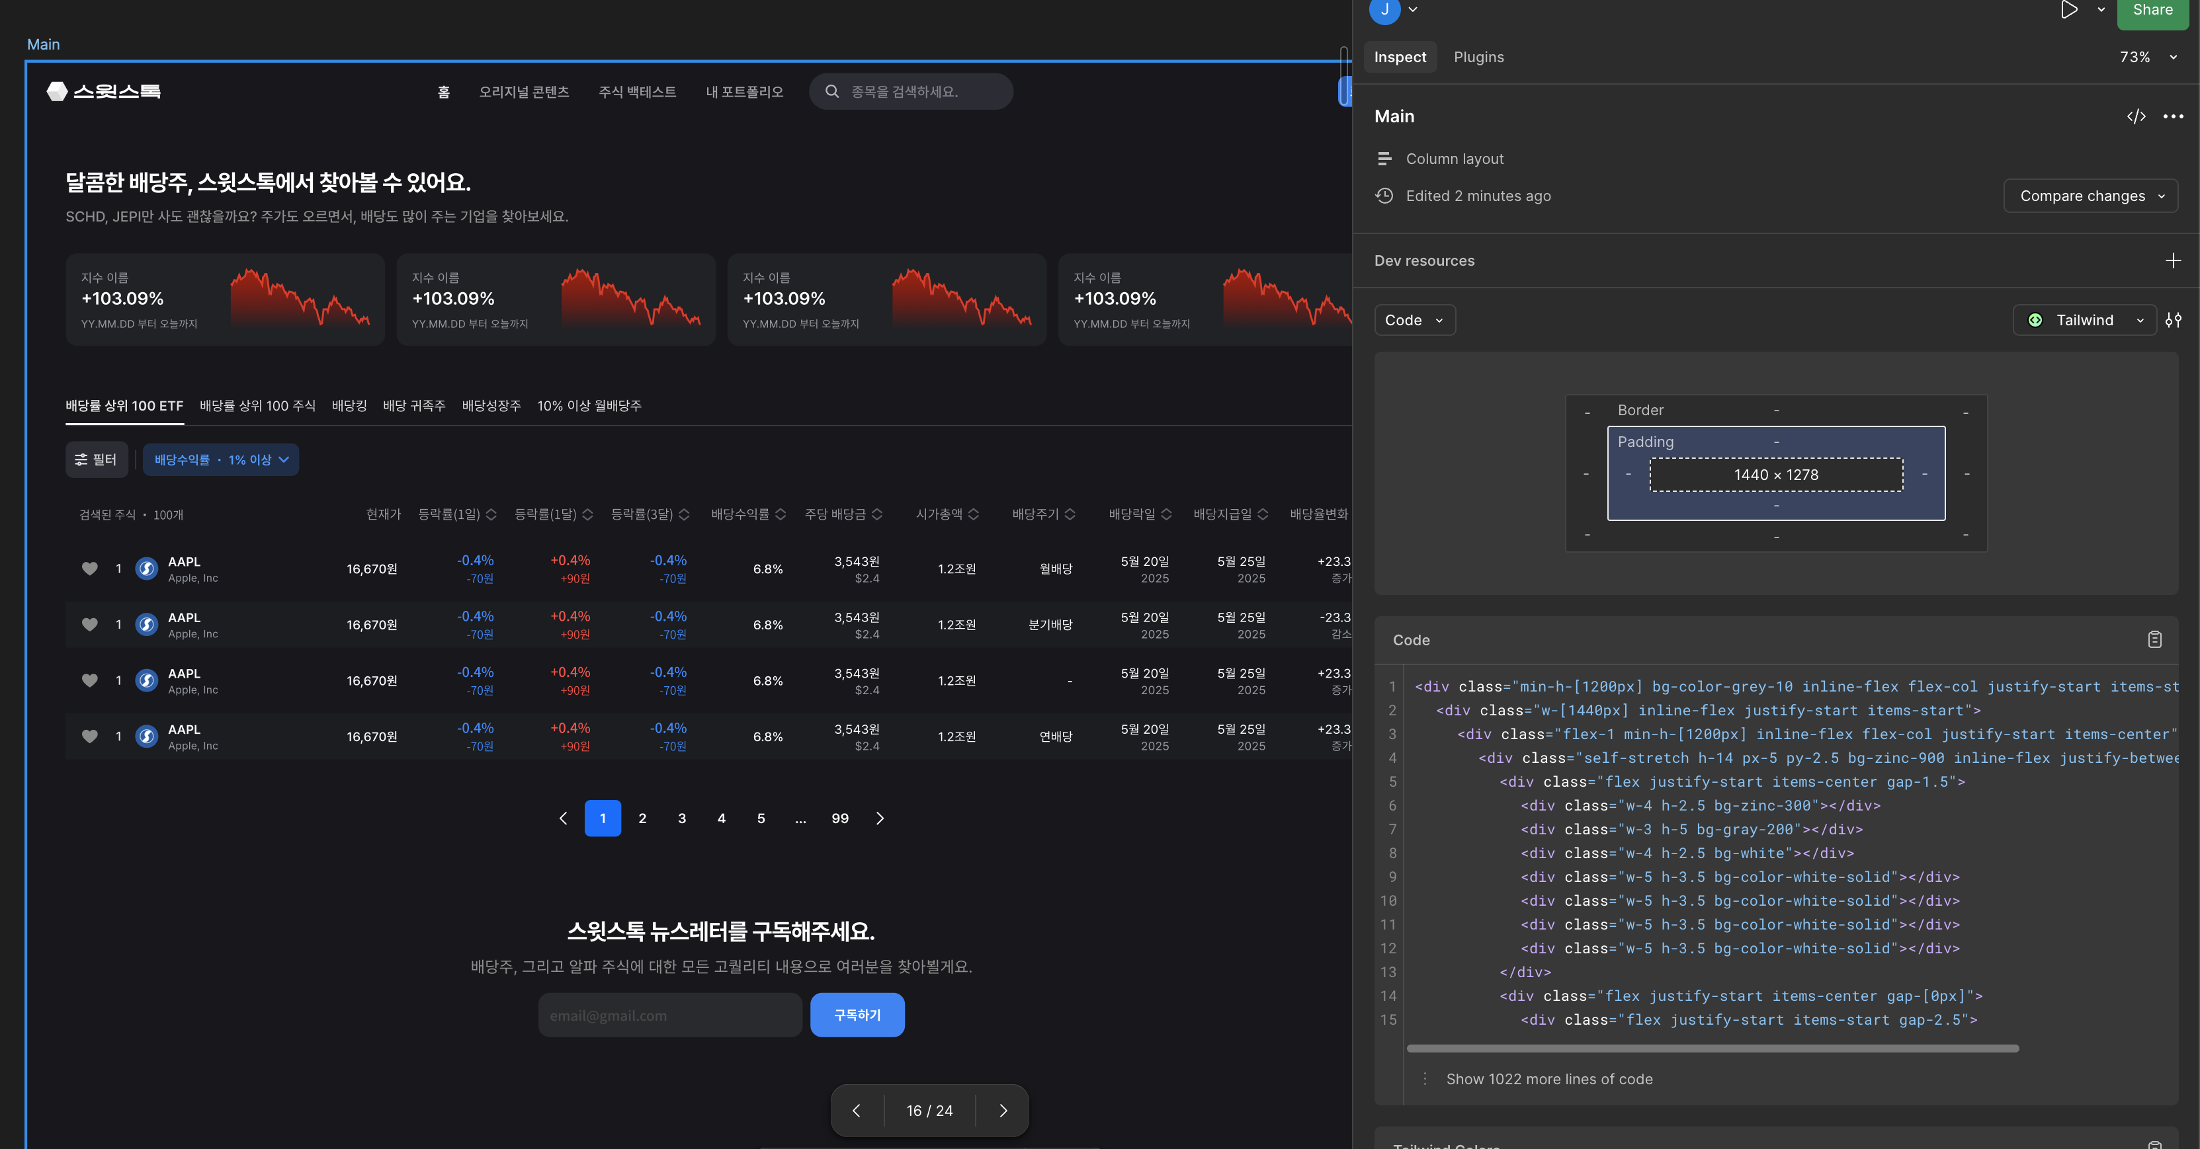The height and width of the screenshot is (1149, 2200).
Task: Go to previous frame in the 16 / 24 navigator
Action: [857, 1111]
